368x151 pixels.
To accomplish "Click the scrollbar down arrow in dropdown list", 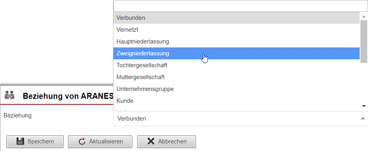I will point(364,106).
